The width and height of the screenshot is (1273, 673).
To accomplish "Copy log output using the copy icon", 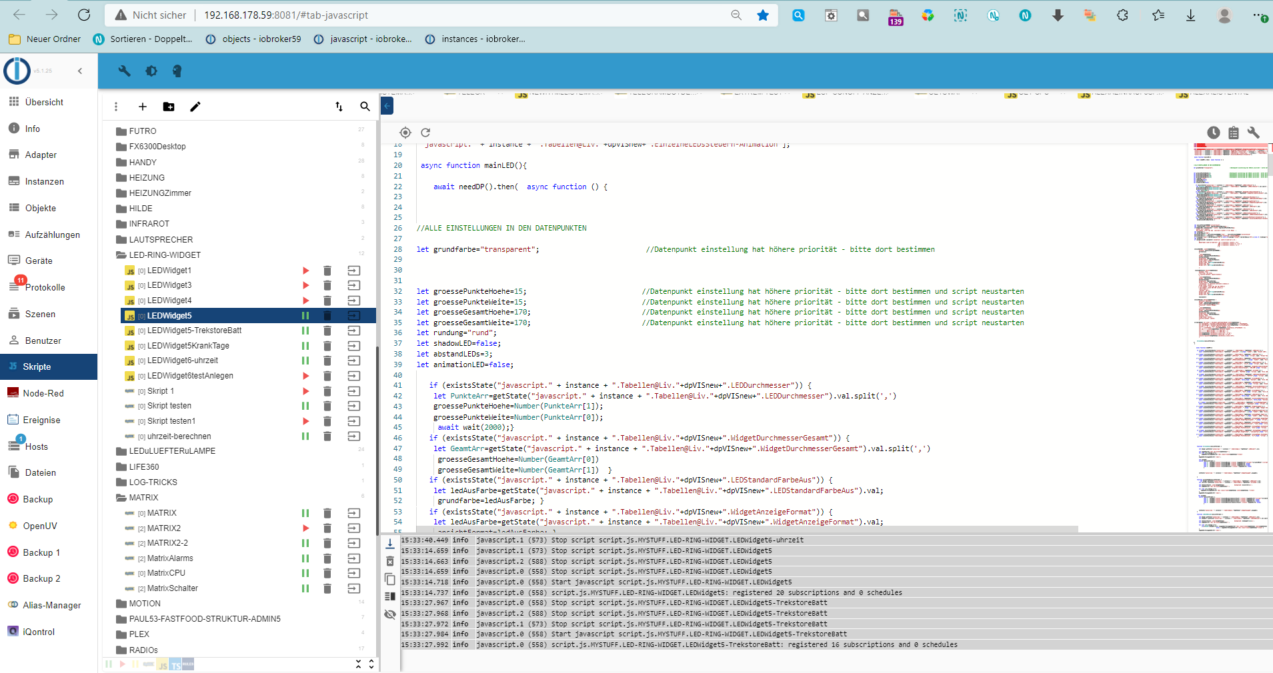I will point(390,579).
